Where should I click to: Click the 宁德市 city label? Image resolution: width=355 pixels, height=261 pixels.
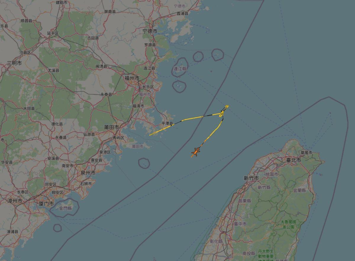(150, 31)
